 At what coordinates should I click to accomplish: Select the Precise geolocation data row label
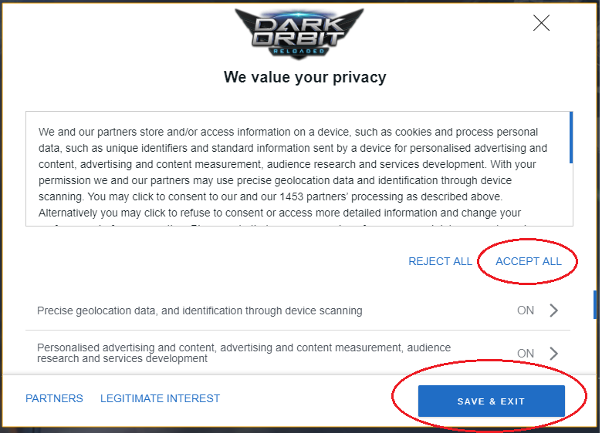click(x=199, y=310)
